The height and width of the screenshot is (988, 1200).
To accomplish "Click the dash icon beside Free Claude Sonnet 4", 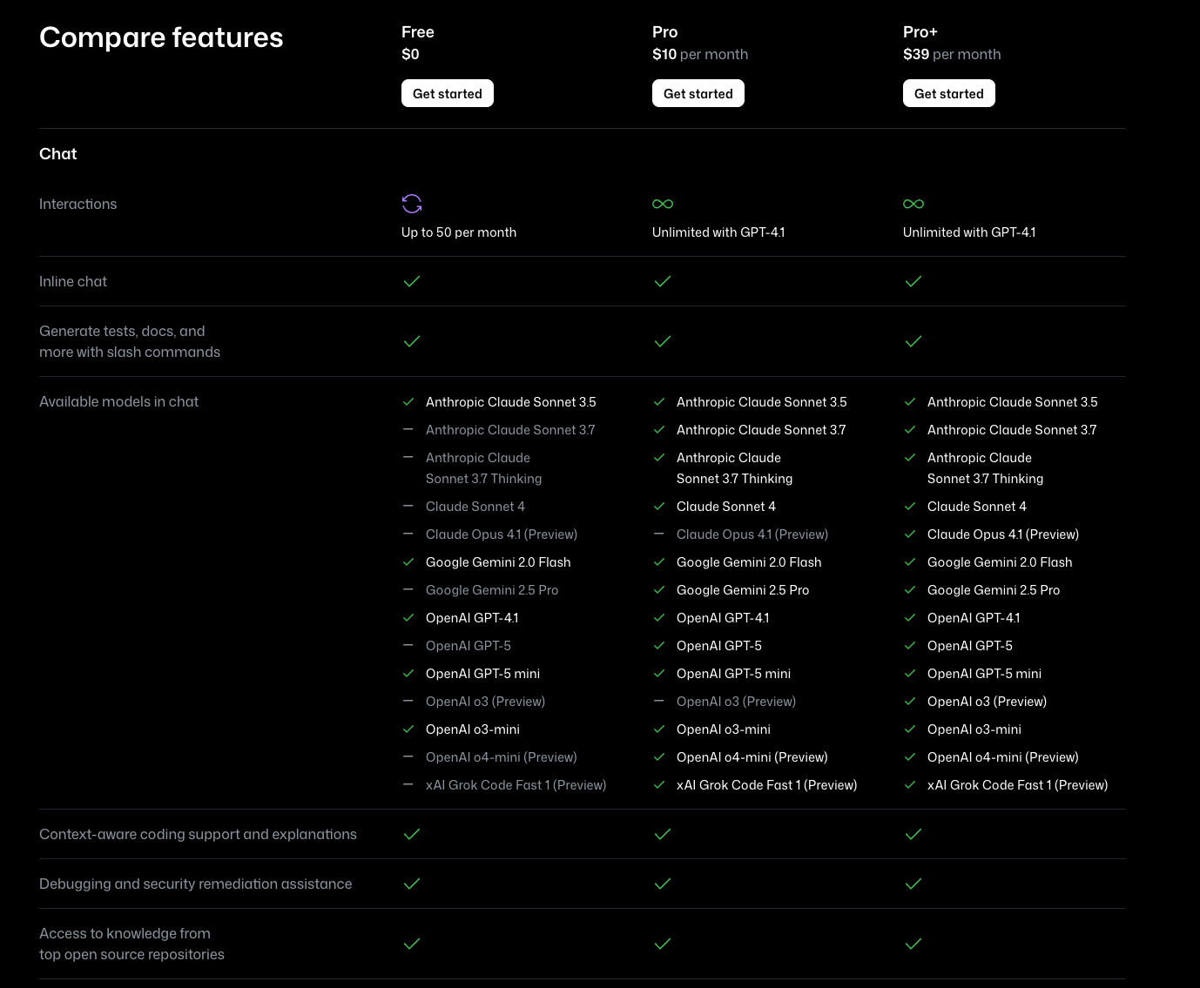I will tap(408, 506).
